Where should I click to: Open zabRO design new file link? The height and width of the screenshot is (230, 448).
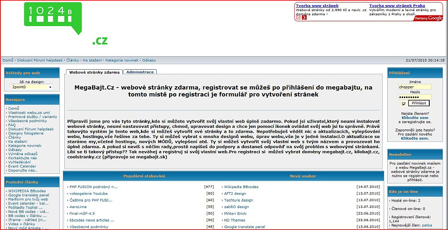236,207
